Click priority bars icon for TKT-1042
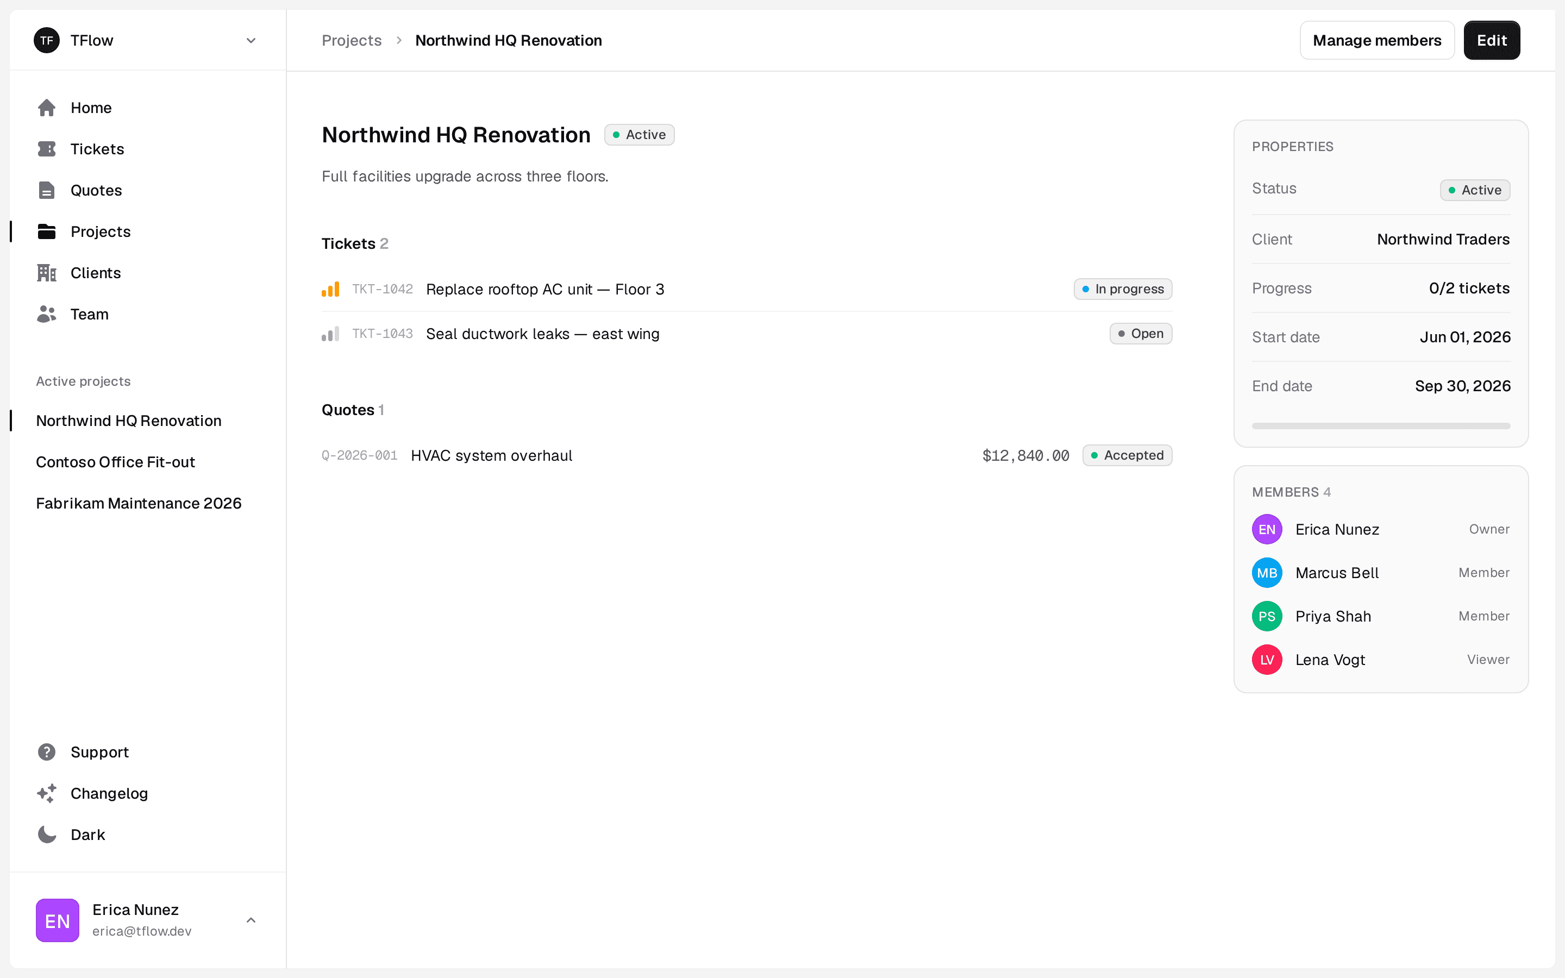1565x978 pixels. point(330,289)
